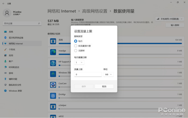Click the PConline user avatar
Screen dimensions: 188x118
click(7, 13)
